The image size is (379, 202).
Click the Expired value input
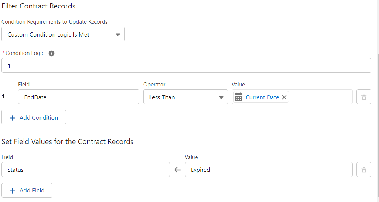pos(268,170)
